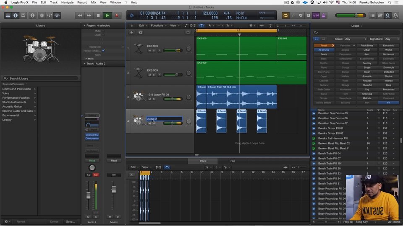Screen dimensions: 403x226
Task: Enable Follow Tempo checkbox
Action: pos(103,51)
